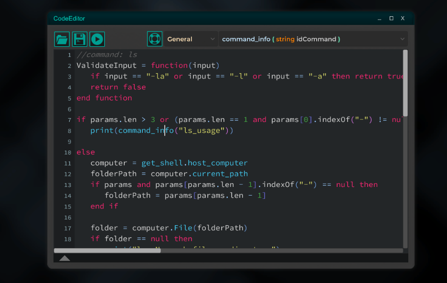Save the current script using the disk icon
This screenshot has width=447, height=283.
click(x=79, y=39)
